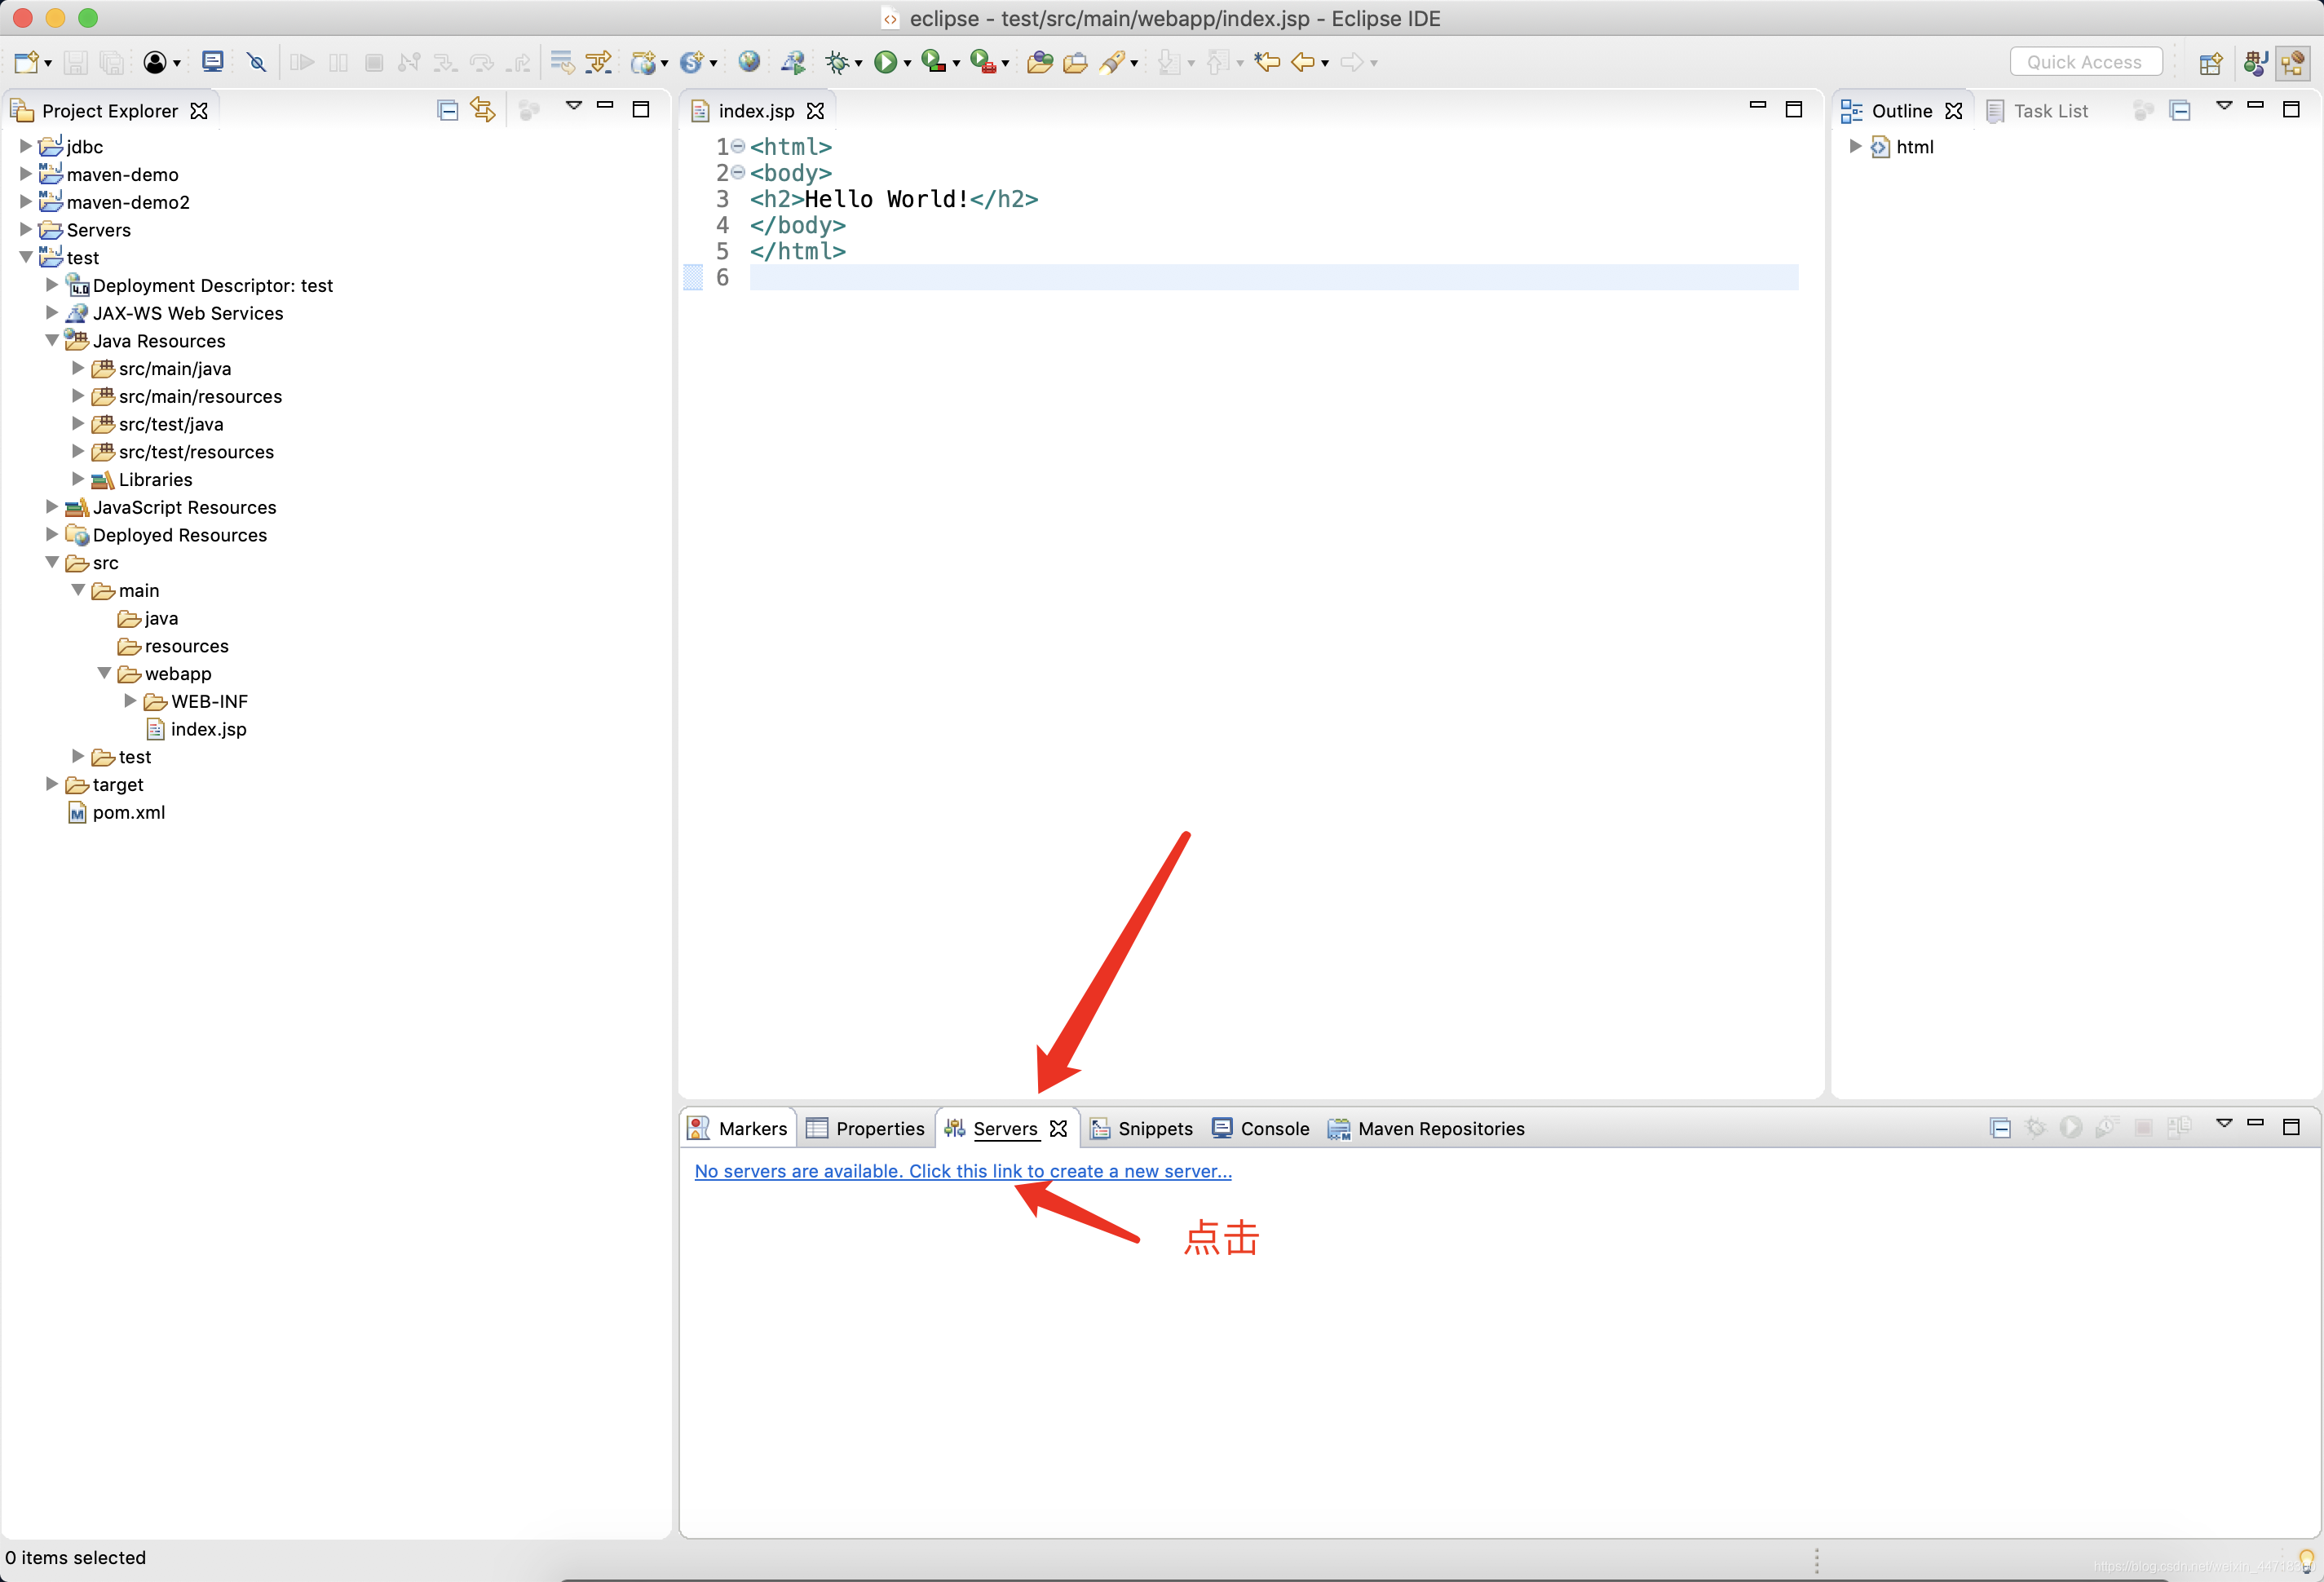Image resolution: width=2324 pixels, height=1582 pixels.
Task: Select pom.xml in Project Explorer
Action: click(x=128, y=812)
